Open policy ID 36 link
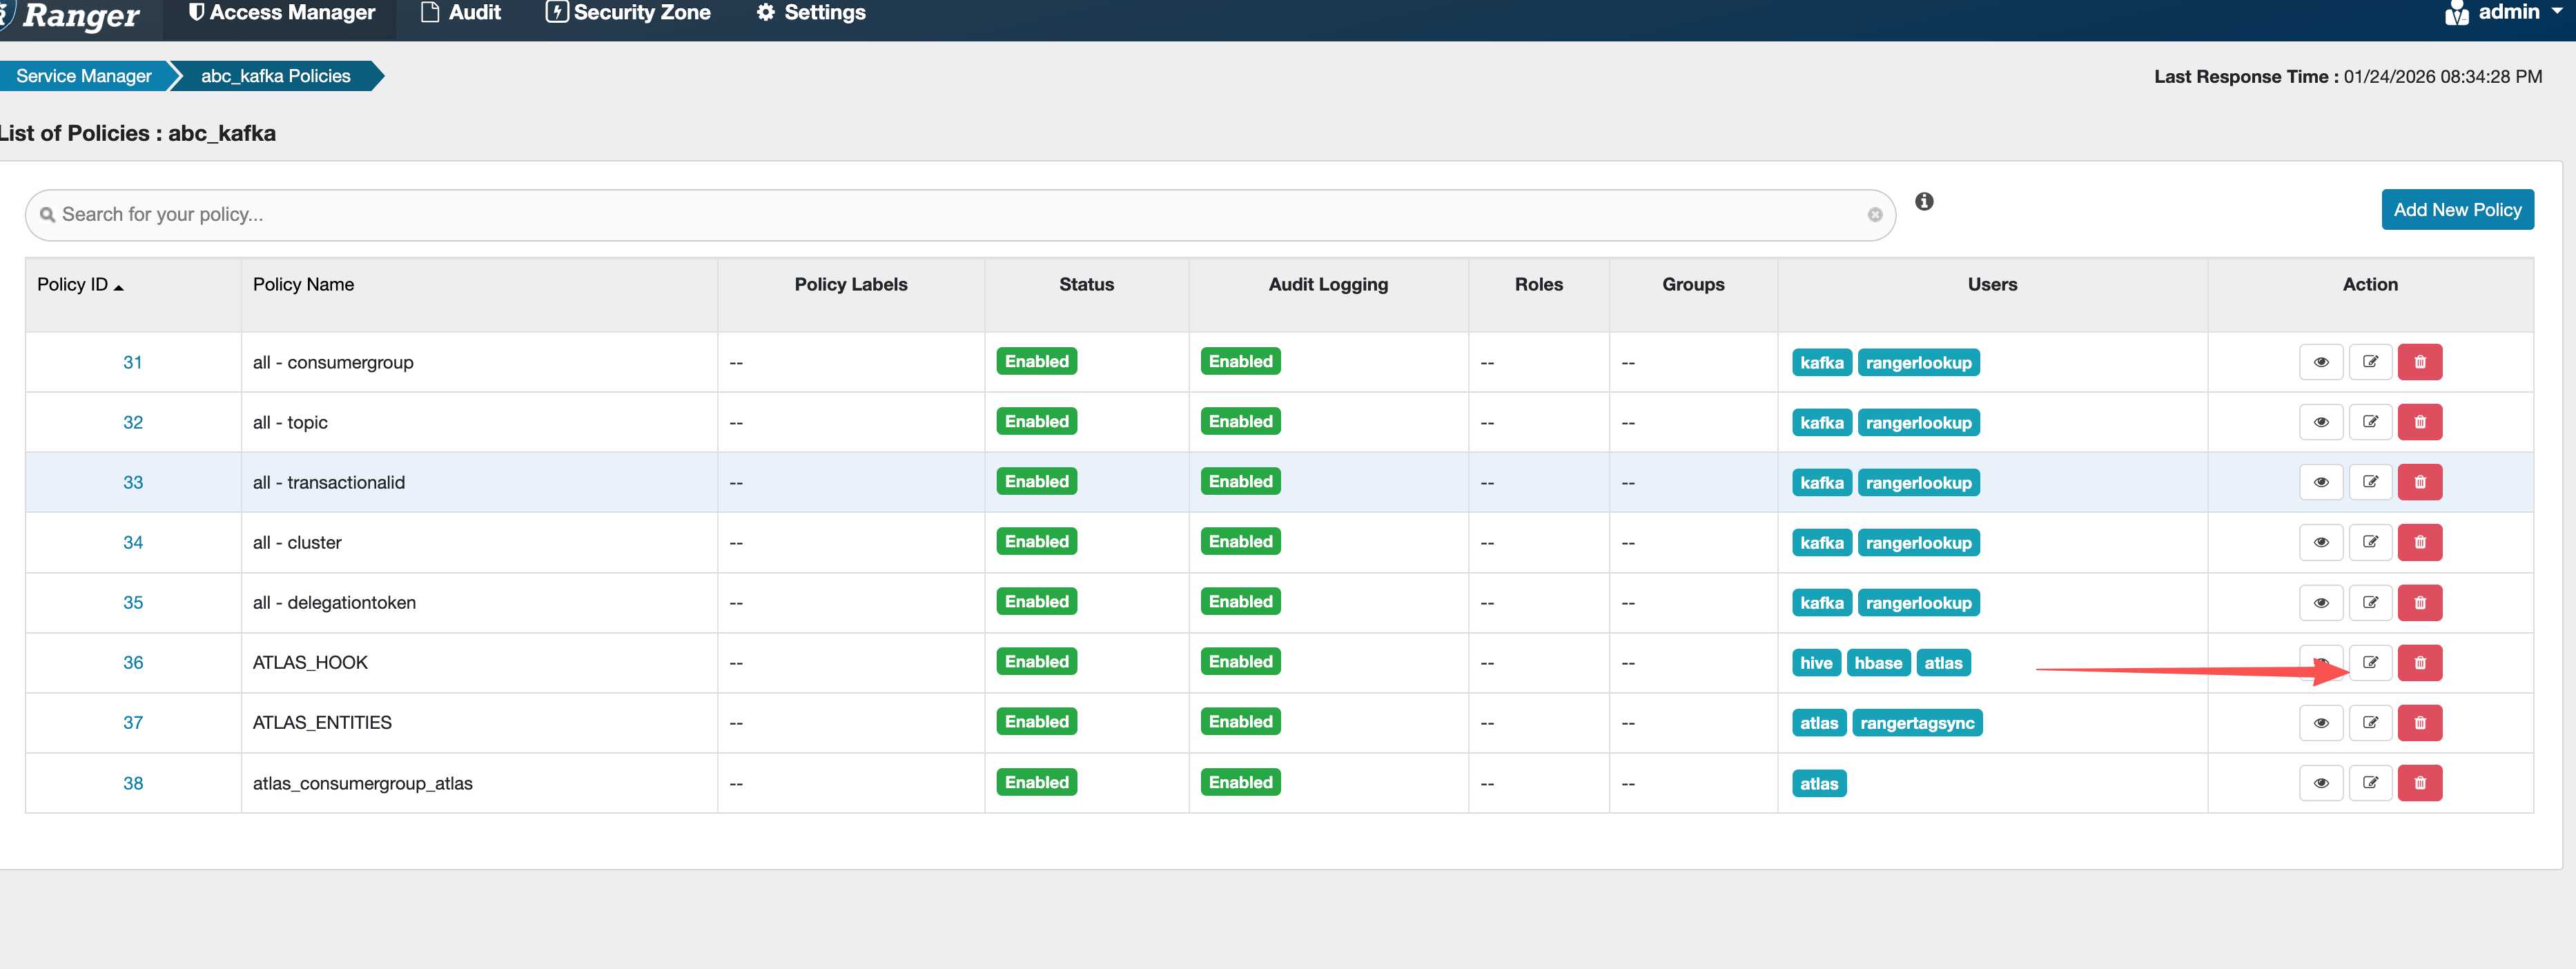Screen dimensions: 2576x969 tap(133, 663)
